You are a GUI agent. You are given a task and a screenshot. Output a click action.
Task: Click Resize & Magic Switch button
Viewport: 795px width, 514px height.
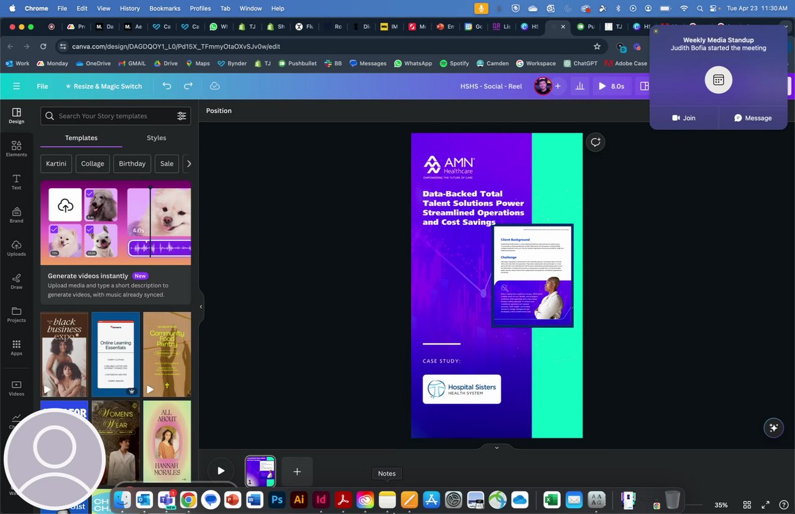coord(104,86)
